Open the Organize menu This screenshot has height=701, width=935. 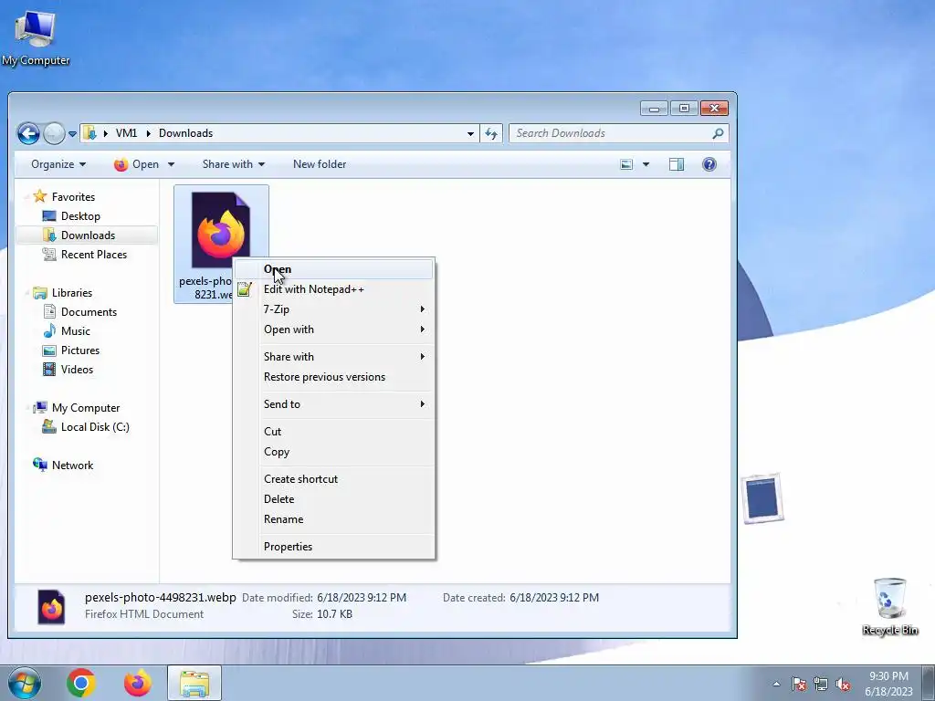point(58,164)
